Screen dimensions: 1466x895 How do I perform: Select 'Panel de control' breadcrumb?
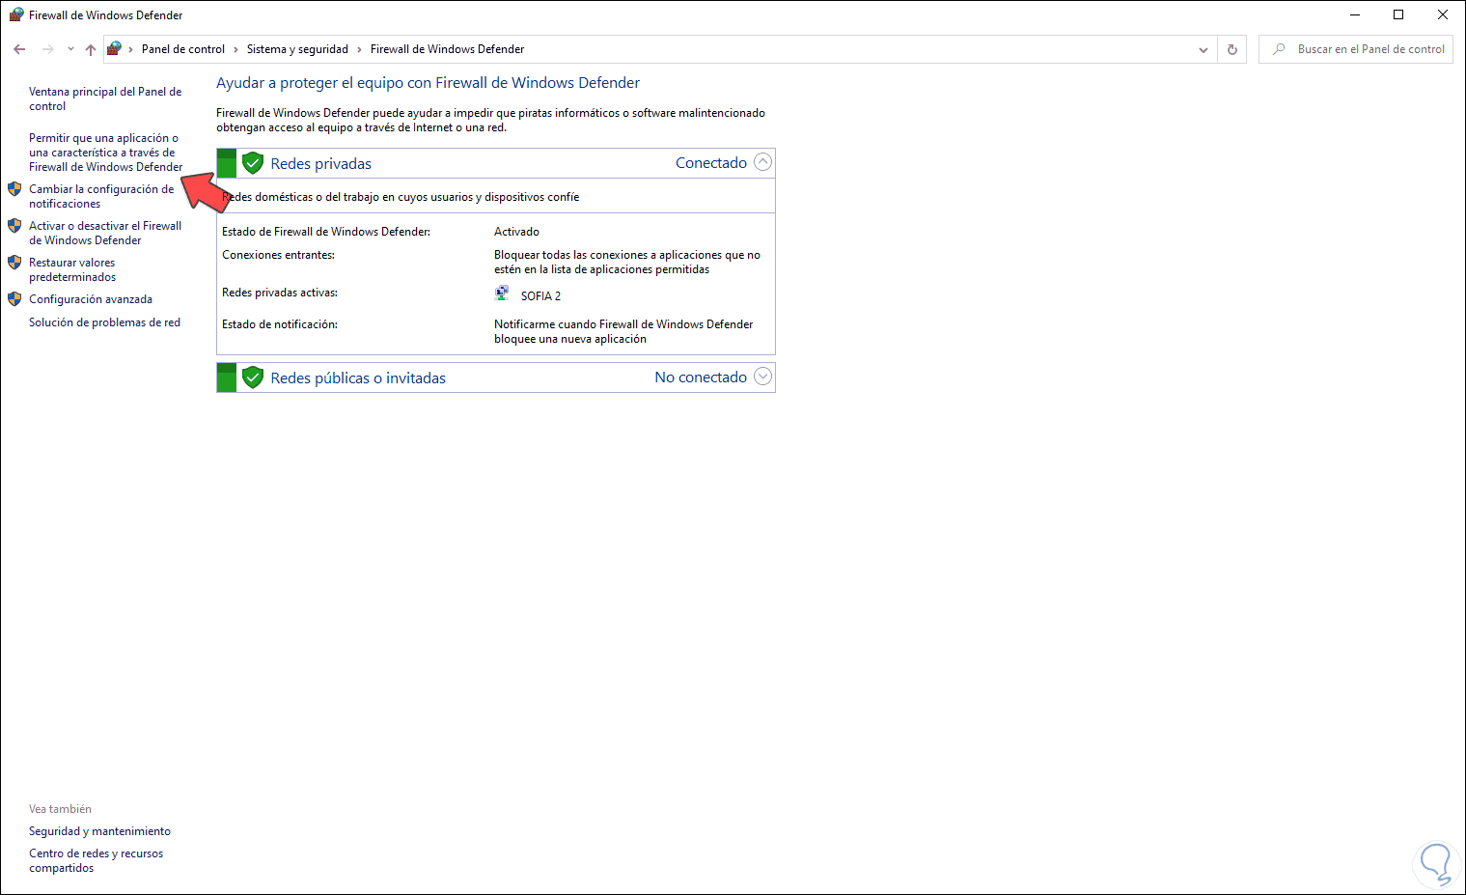[183, 49]
